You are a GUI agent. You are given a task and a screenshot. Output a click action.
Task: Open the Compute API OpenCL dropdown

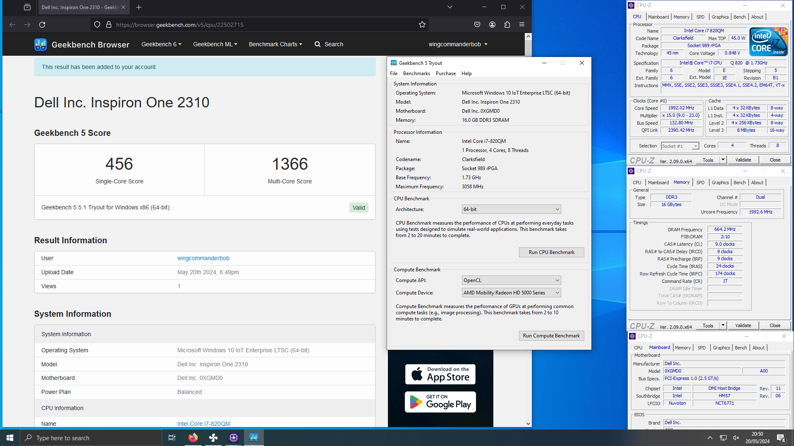click(x=511, y=280)
